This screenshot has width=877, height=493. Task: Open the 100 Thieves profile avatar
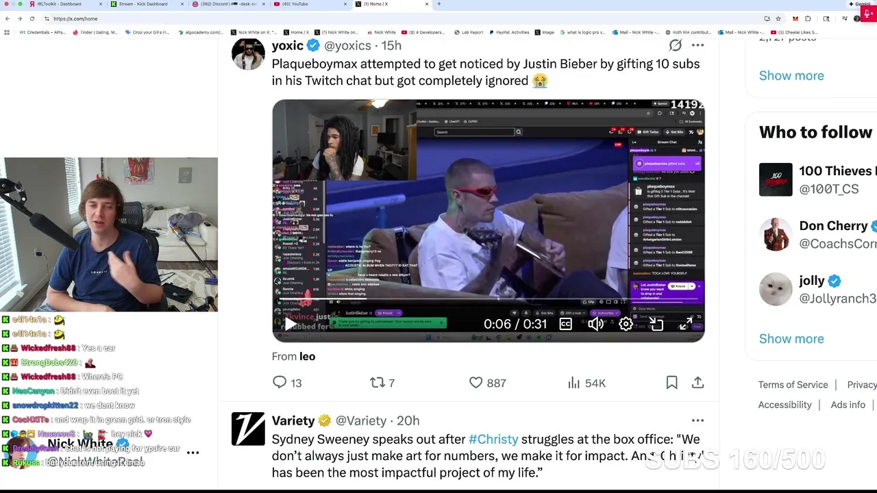click(x=776, y=179)
